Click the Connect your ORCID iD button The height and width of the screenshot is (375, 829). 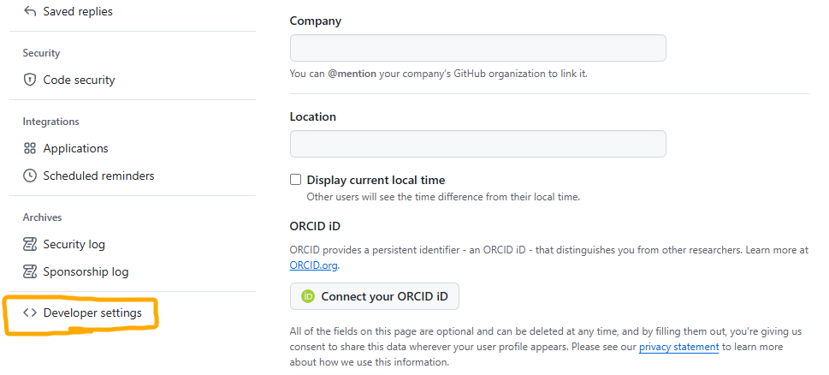point(375,296)
